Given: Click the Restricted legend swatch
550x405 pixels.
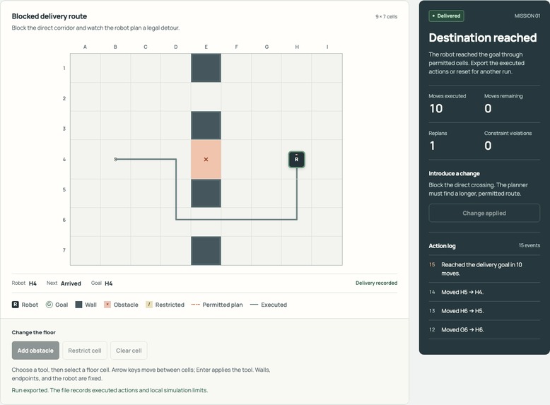Looking at the screenshot, I should click(149, 305).
